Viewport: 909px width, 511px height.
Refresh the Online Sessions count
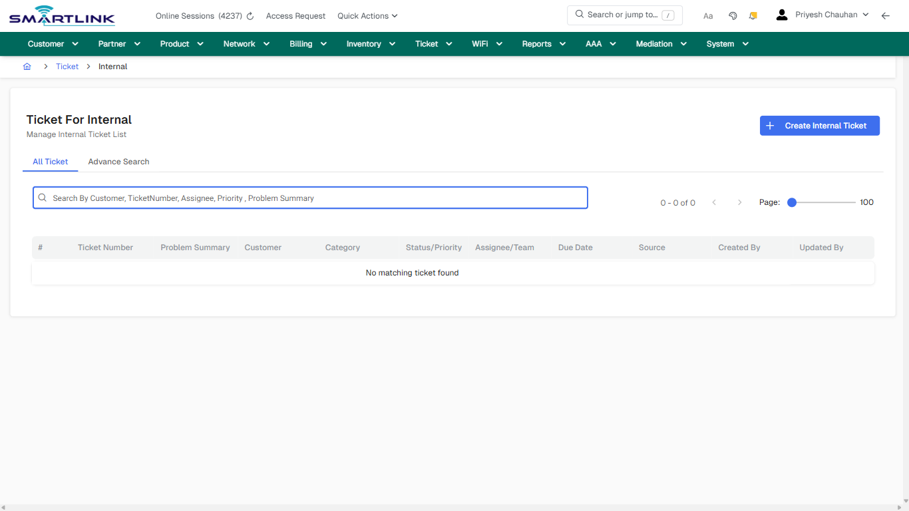250,15
